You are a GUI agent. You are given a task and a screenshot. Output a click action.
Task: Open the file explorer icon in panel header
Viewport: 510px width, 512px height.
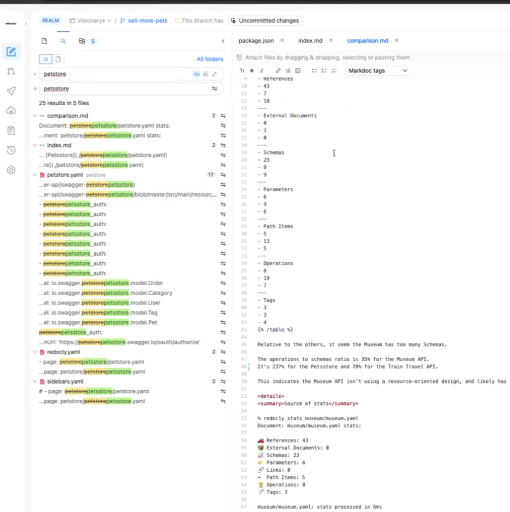click(x=44, y=41)
